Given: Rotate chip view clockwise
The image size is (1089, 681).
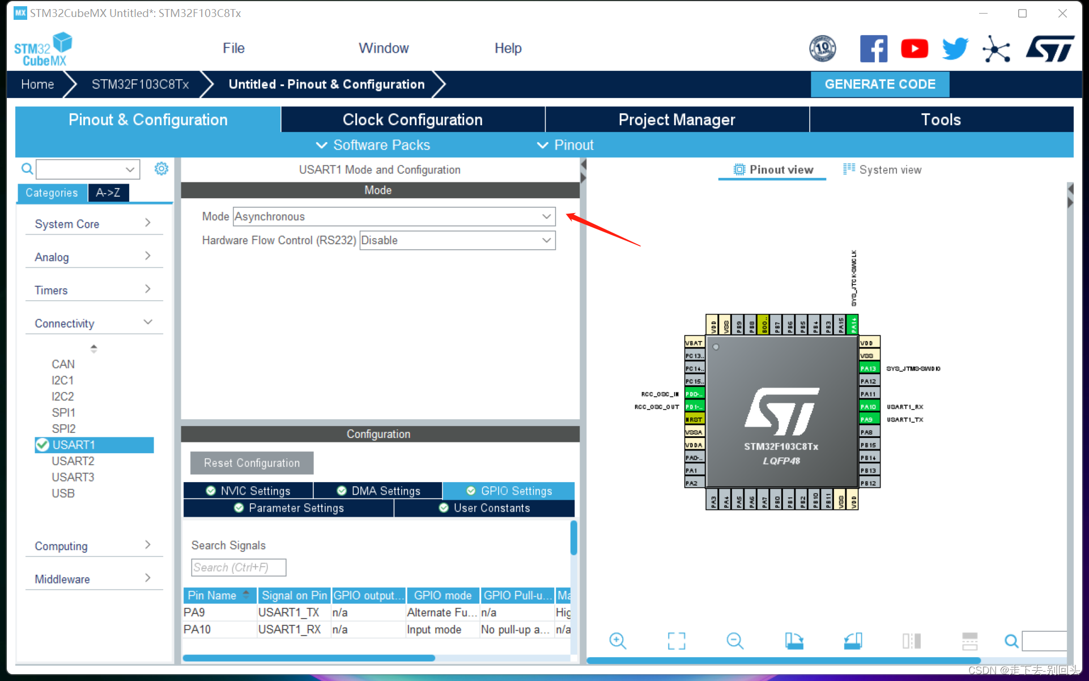Looking at the screenshot, I should 794,641.
